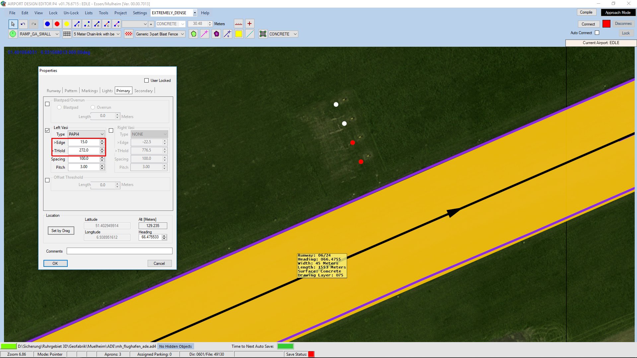Open the empty toolbar combo box
Image resolution: width=637 pixels, height=358 pixels.
click(x=135, y=24)
